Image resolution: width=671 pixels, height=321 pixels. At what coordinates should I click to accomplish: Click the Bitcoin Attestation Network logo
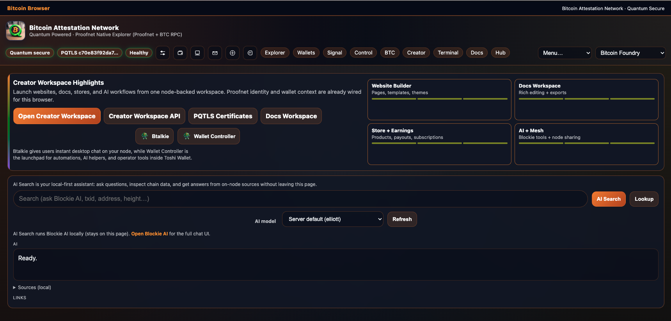point(16,31)
